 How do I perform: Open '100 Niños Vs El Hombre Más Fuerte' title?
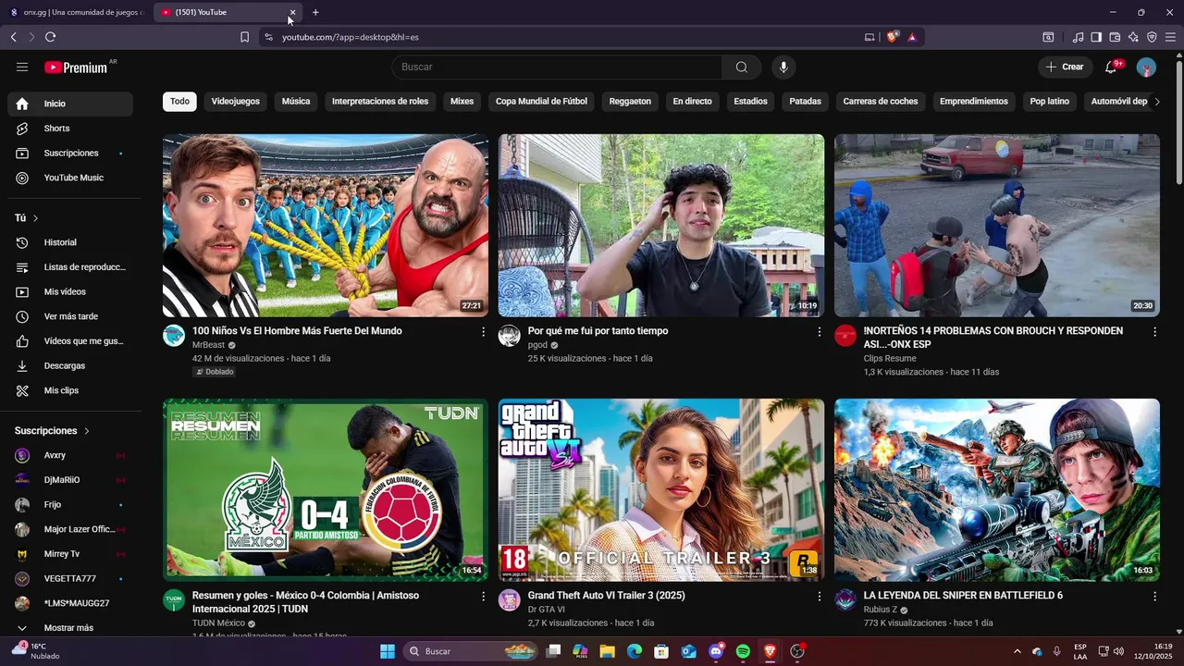297,331
